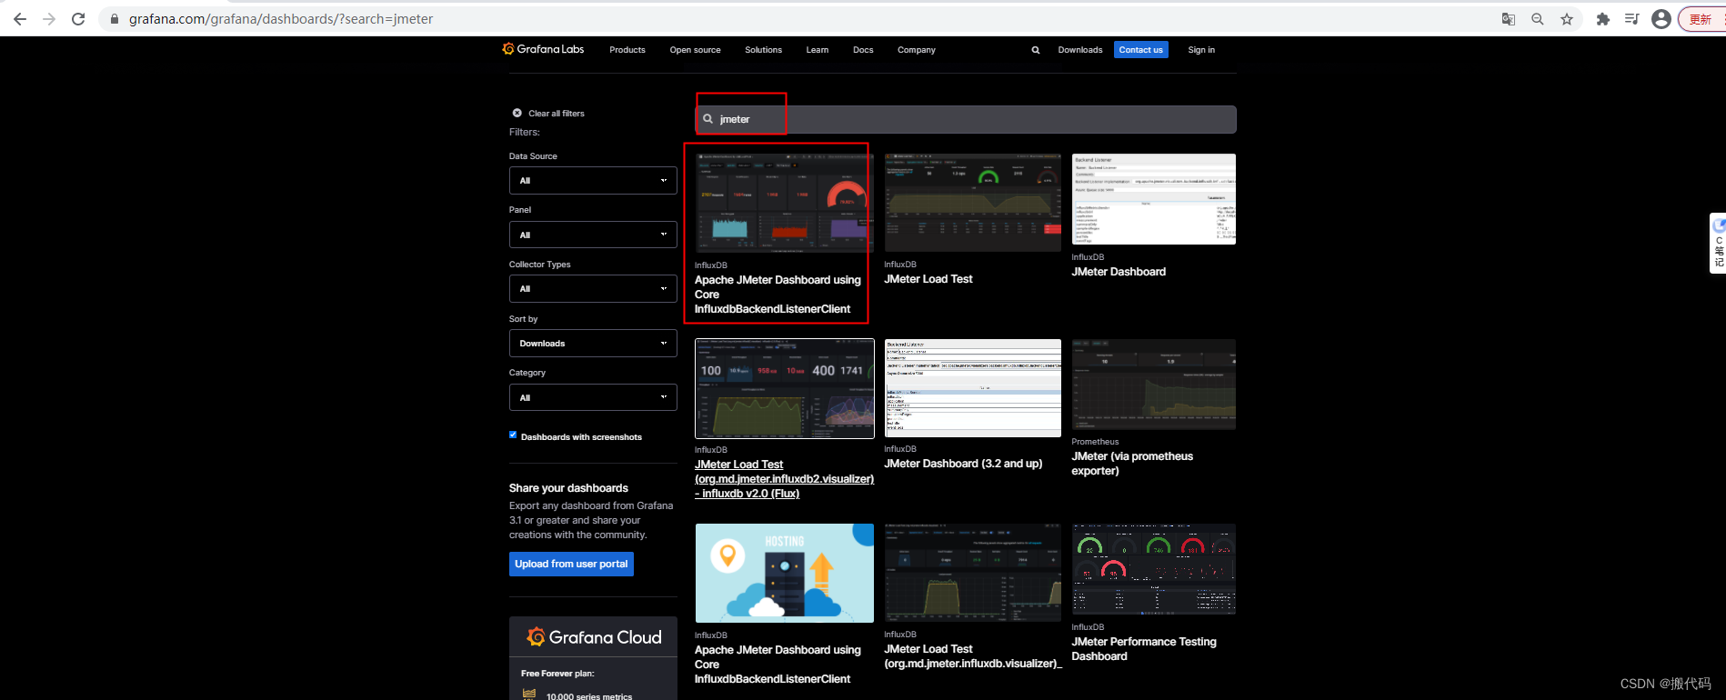The width and height of the screenshot is (1726, 700).
Task: Click the Grafana Cloud banner logo
Action: pyautogui.click(x=594, y=637)
